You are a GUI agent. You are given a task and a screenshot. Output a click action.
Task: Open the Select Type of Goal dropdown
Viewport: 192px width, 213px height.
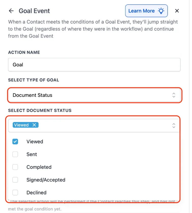tap(94, 95)
